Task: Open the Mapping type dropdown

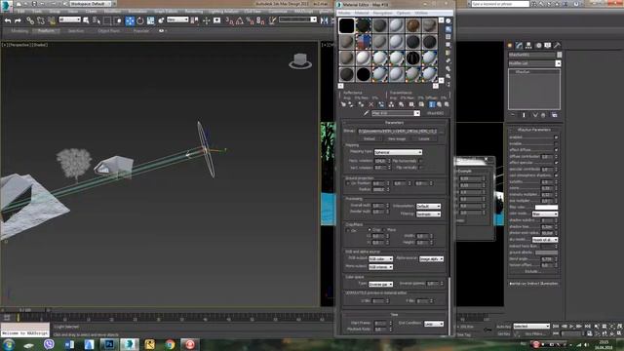Action: 398,152
